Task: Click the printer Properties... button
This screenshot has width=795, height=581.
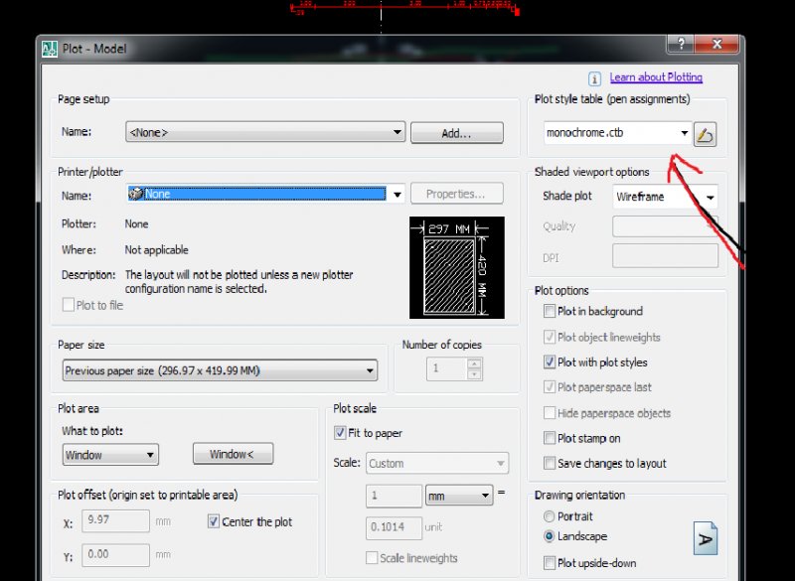Action: coord(457,194)
